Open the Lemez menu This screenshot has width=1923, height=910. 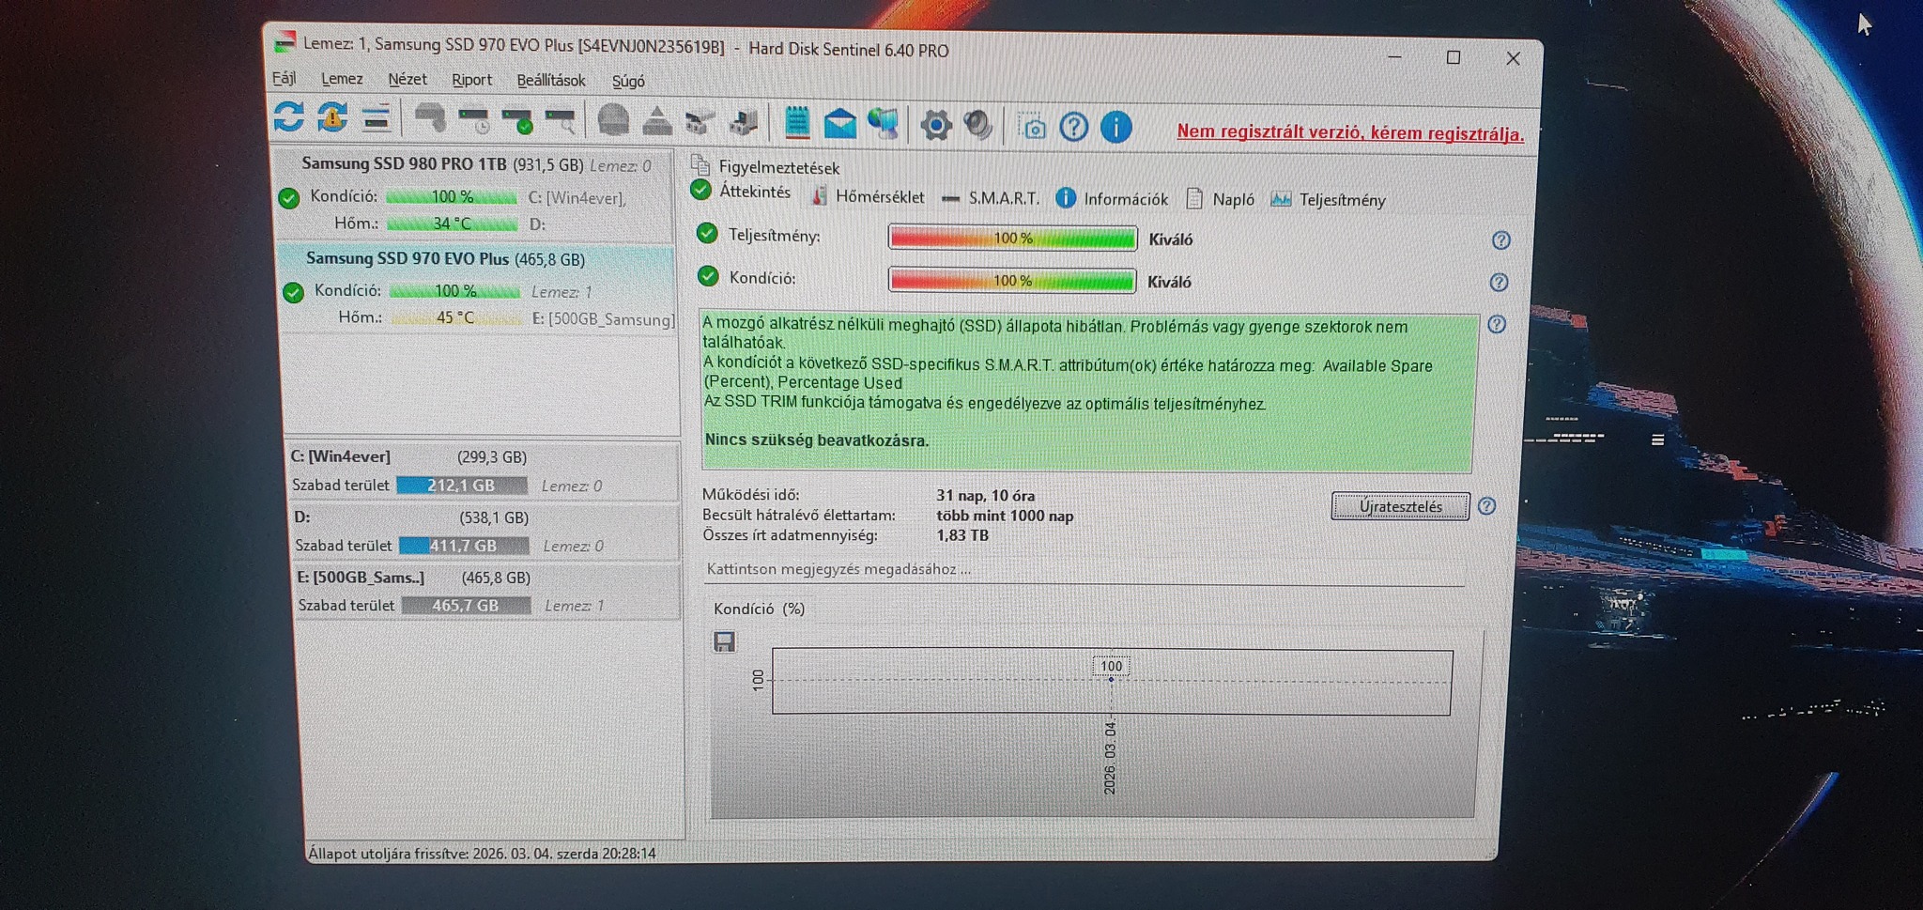342,79
